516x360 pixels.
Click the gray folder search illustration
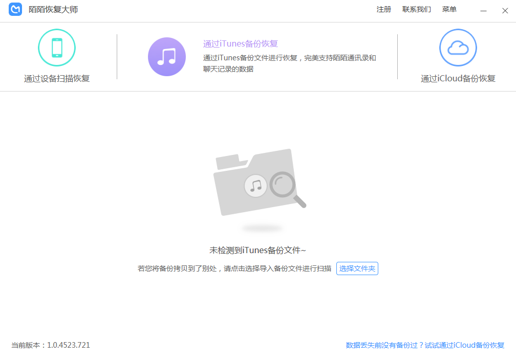(260, 182)
